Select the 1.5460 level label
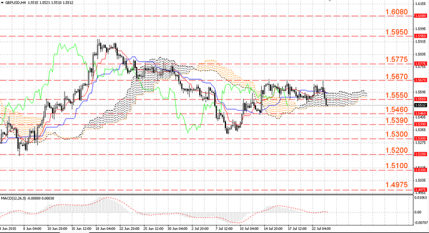429x233 pixels. point(396,110)
